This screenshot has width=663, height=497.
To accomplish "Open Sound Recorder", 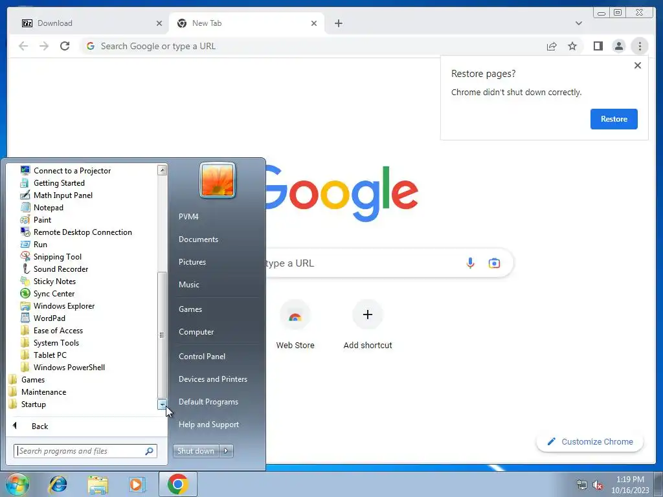I will [x=54, y=269].
